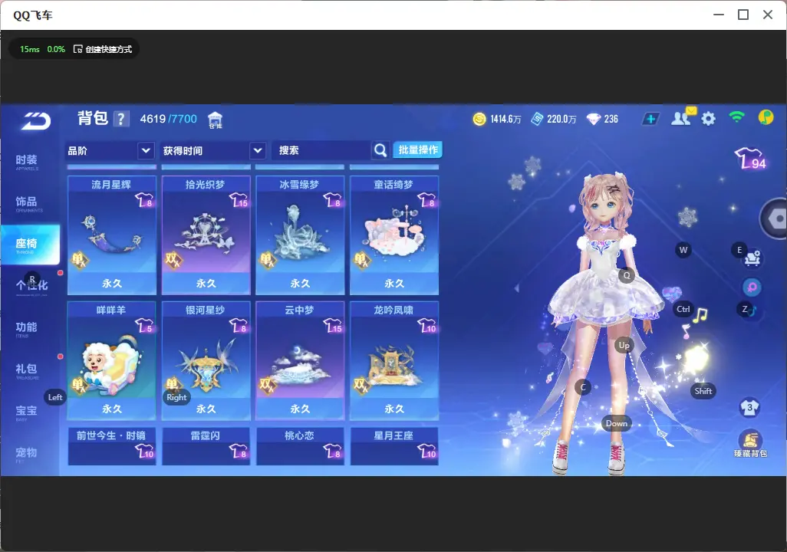Click the 背包 page title
Image resolution: width=787 pixels, height=552 pixels.
93,118
